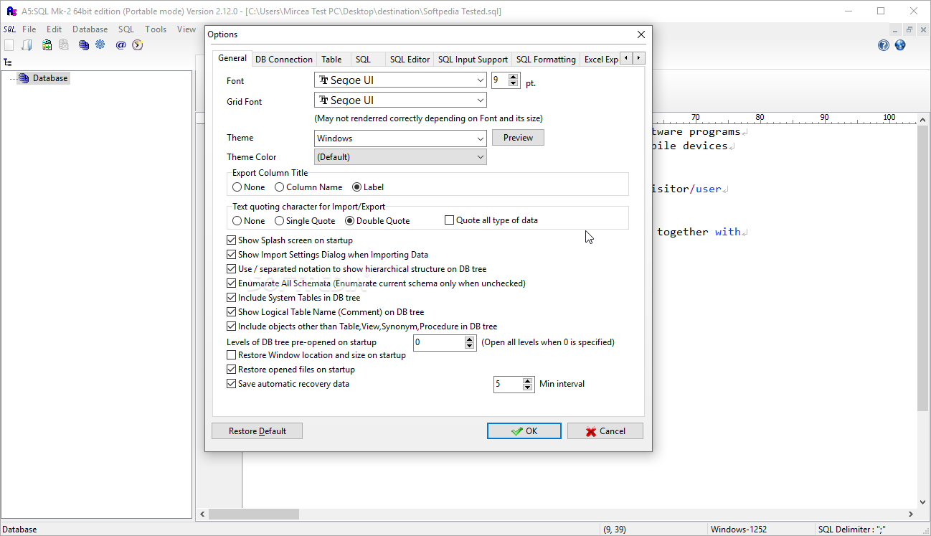Open the File menu
The height and width of the screenshot is (536, 931).
[29, 29]
